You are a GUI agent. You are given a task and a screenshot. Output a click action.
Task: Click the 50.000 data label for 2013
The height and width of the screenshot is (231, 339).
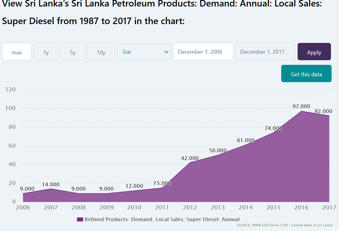click(218, 150)
